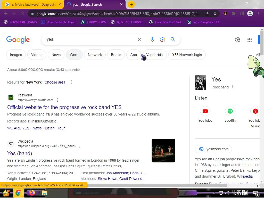Go back to the previous page

click(x=6, y=13)
